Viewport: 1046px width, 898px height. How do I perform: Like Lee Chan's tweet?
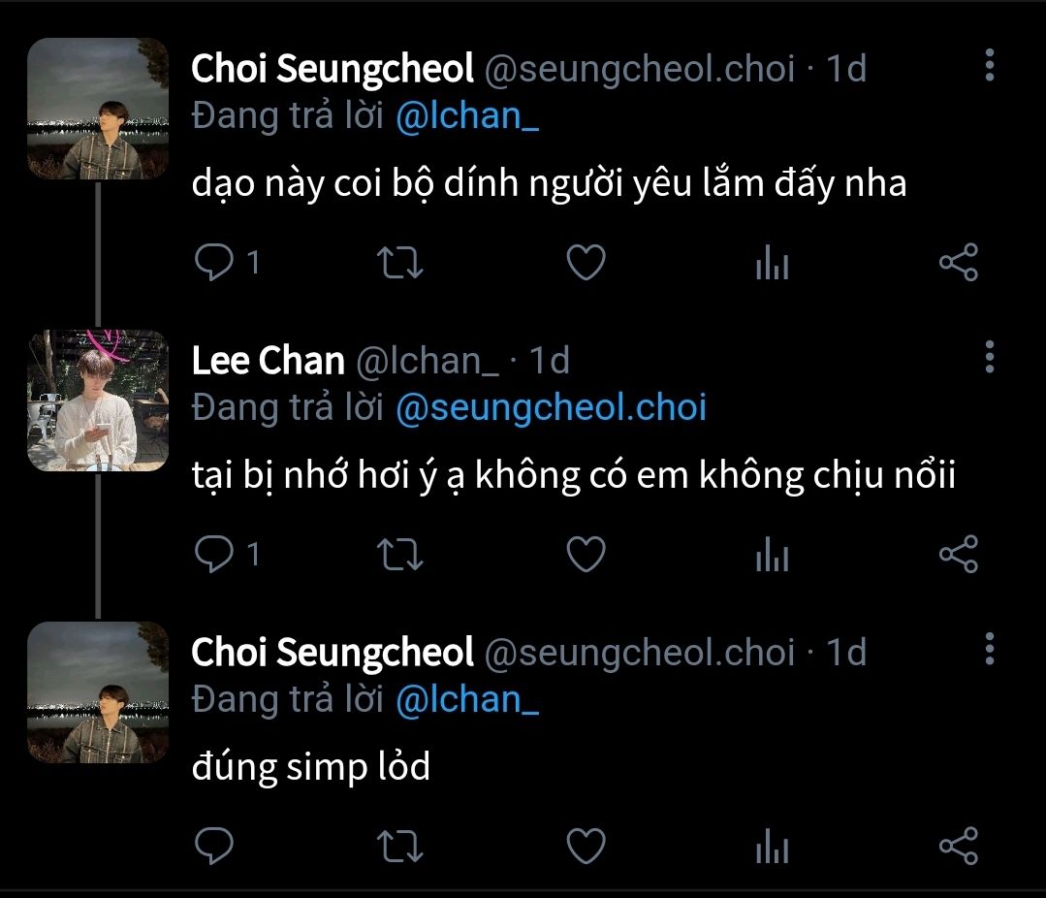(586, 554)
